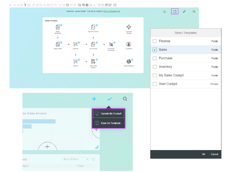Click the blue plus add widget icon
The width and height of the screenshot is (237, 172).
click(94, 99)
